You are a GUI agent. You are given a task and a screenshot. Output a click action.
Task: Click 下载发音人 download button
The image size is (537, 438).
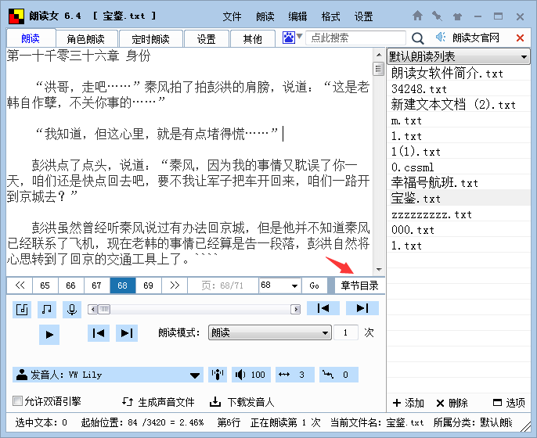[x=242, y=402]
